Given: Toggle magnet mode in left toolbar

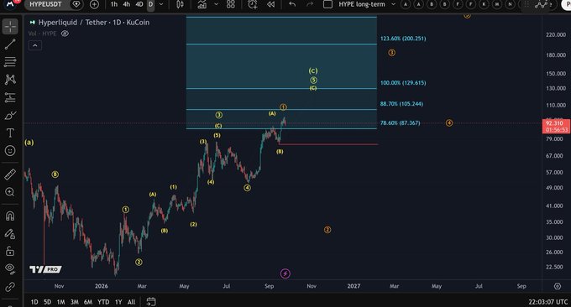Looking at the screenshot, I should point(10,216).
